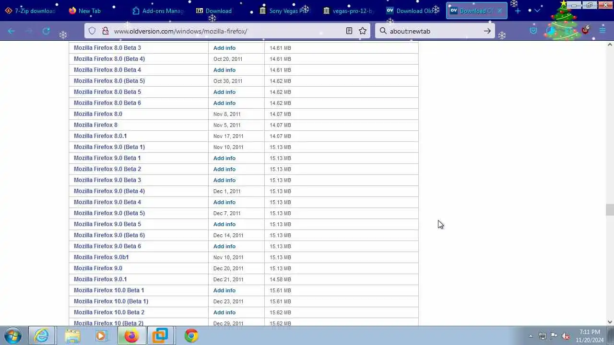The image size is (614, 345).
Task: Switch to Firefox in the taskbar
Action: click(x=131, y=336)
